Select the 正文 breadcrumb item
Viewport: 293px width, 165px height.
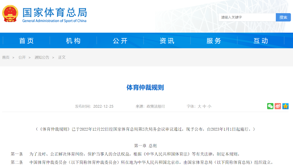[x=62, y=57]
